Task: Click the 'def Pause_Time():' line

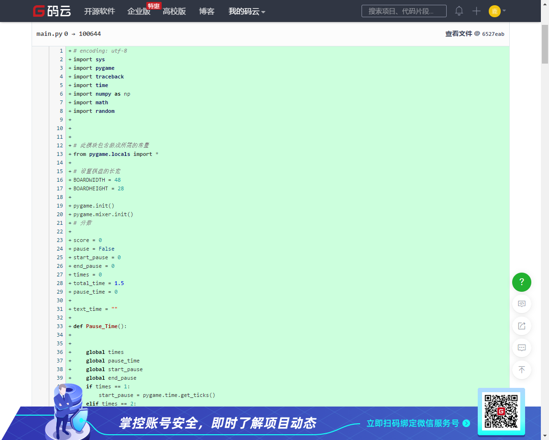Action: click(x=100, y=326)
